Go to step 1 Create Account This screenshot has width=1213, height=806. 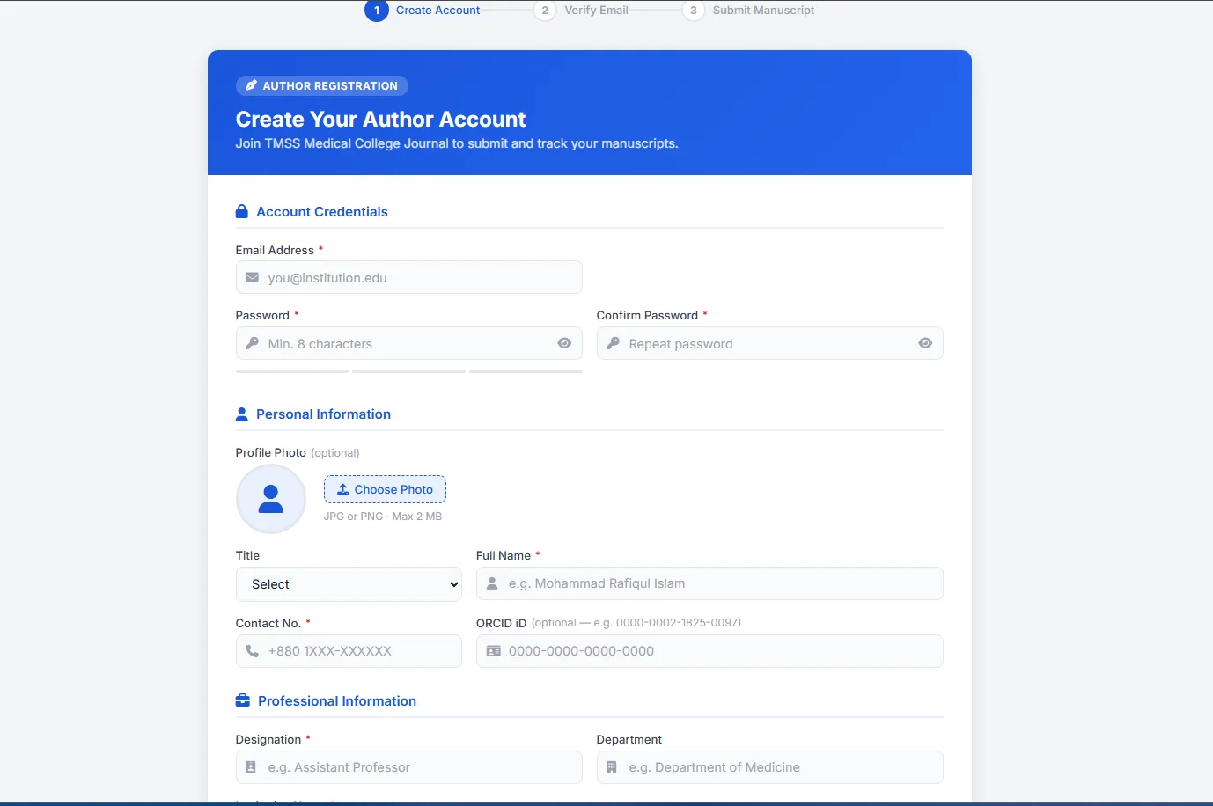423,11
